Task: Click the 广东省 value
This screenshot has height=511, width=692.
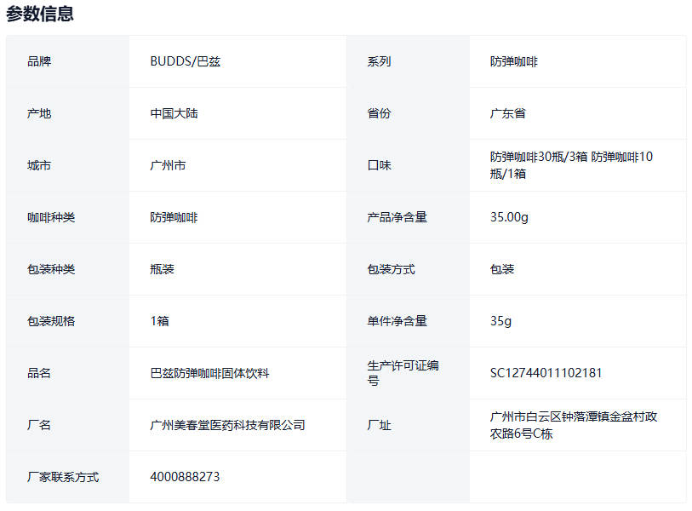Action: 507,113
